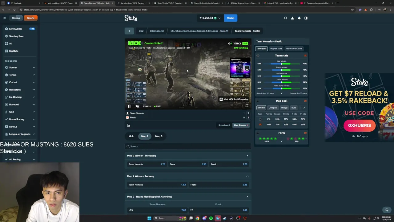The height and width of the screenshot is (222, 394).
Task: Open the Chrome extensions puzzle icon
Action: pos(371,10)
